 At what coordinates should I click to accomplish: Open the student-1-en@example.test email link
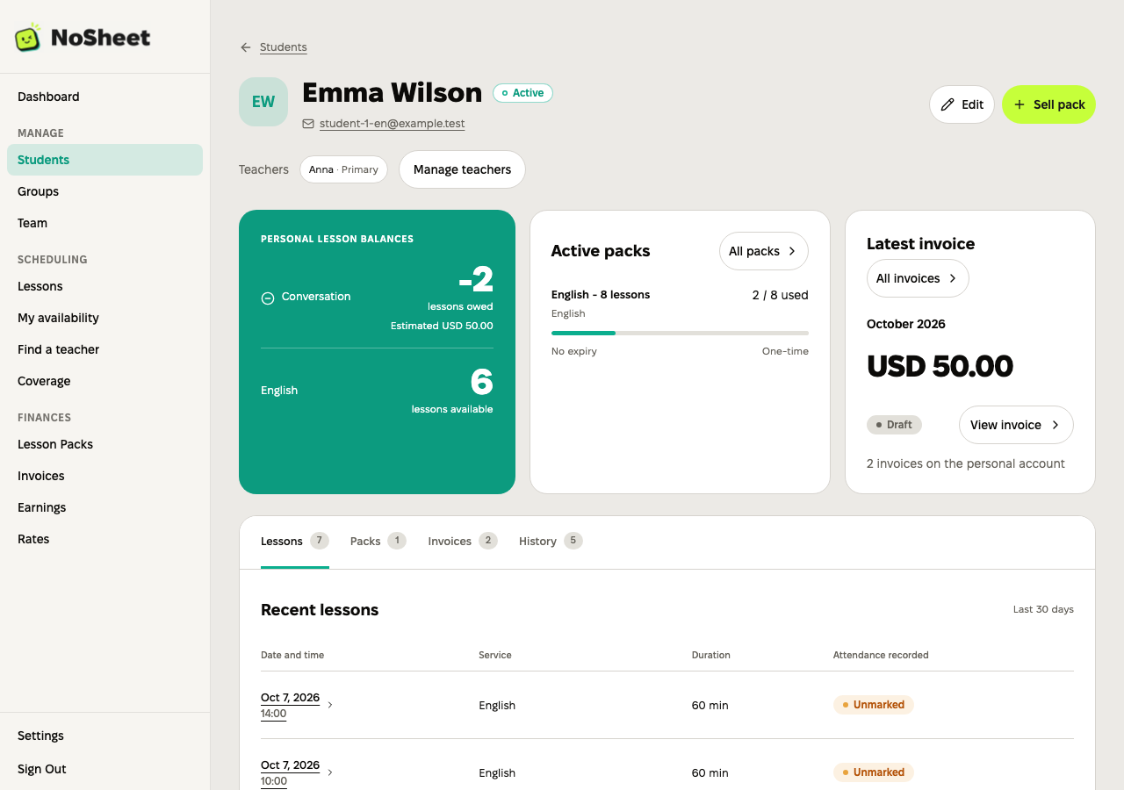click(x=393, y=124)
